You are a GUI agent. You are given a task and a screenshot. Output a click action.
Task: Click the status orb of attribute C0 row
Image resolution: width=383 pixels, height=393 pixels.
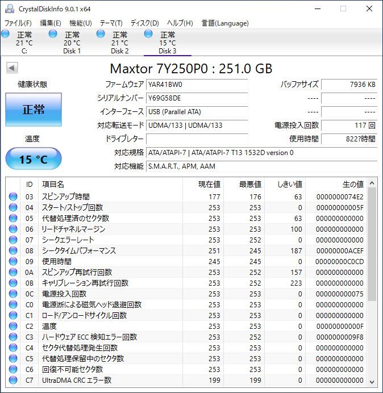tap(13, 304)
